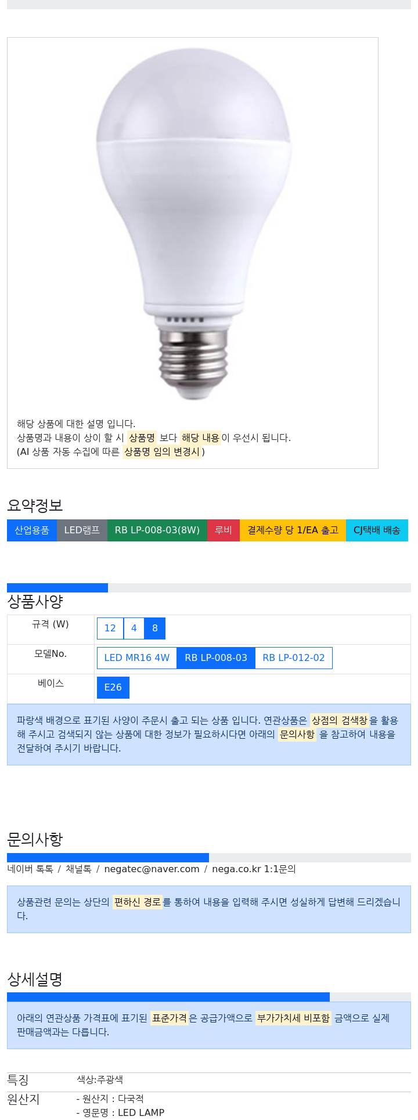Click the 채널톡 inquiry link
The height and width of the screenshot is (1120, 418).
click(x=78, y=869)
